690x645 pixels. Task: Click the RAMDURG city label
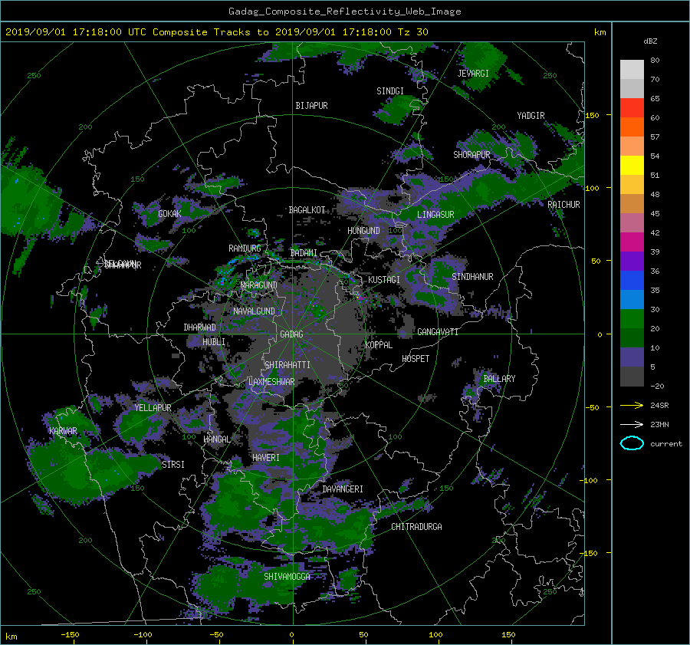point(245,248)
